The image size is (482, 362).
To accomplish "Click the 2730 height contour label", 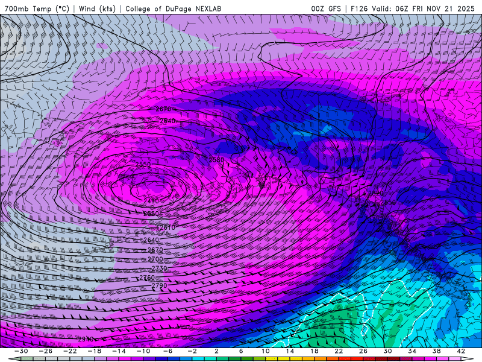I will 159,268.
